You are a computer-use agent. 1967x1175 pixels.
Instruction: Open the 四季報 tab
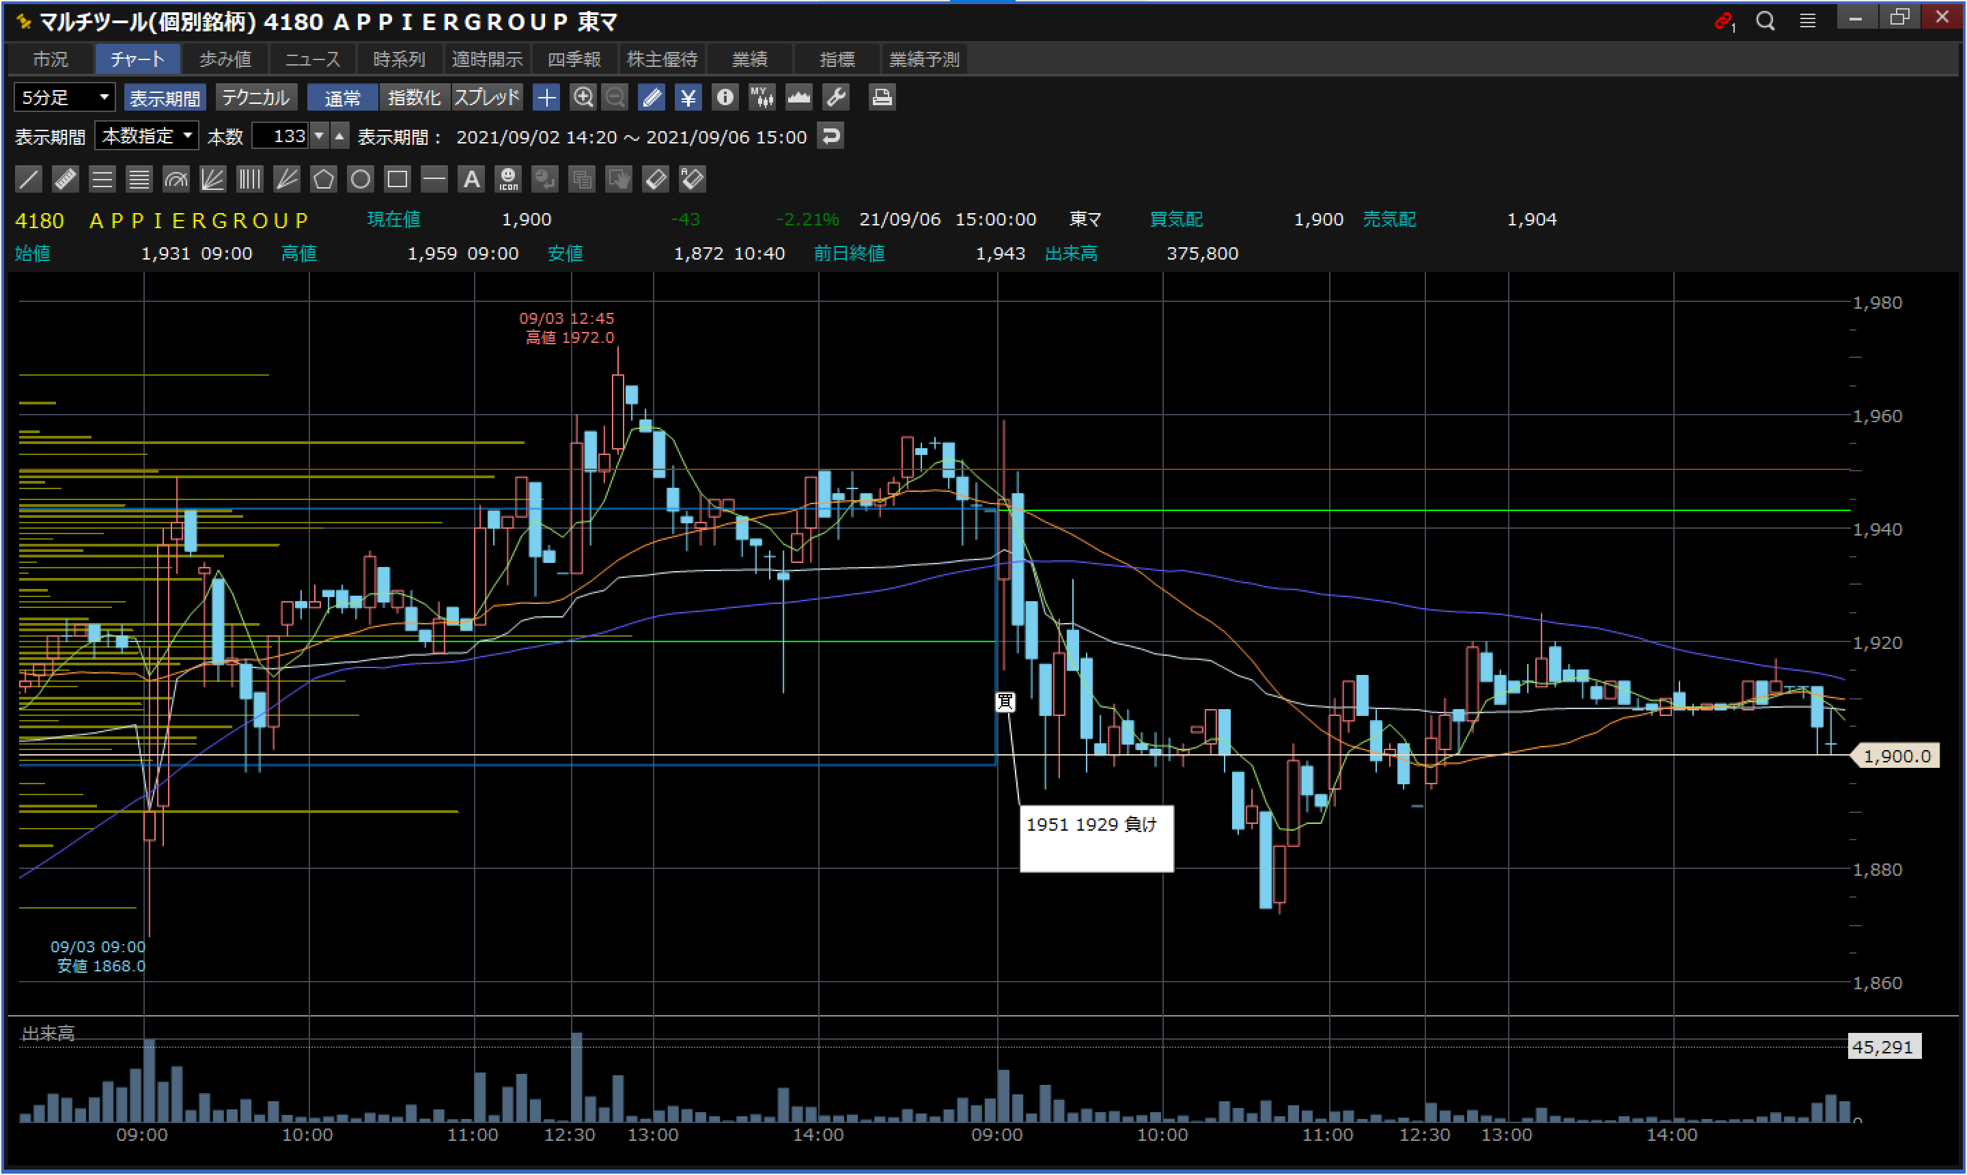click(574, 59)
